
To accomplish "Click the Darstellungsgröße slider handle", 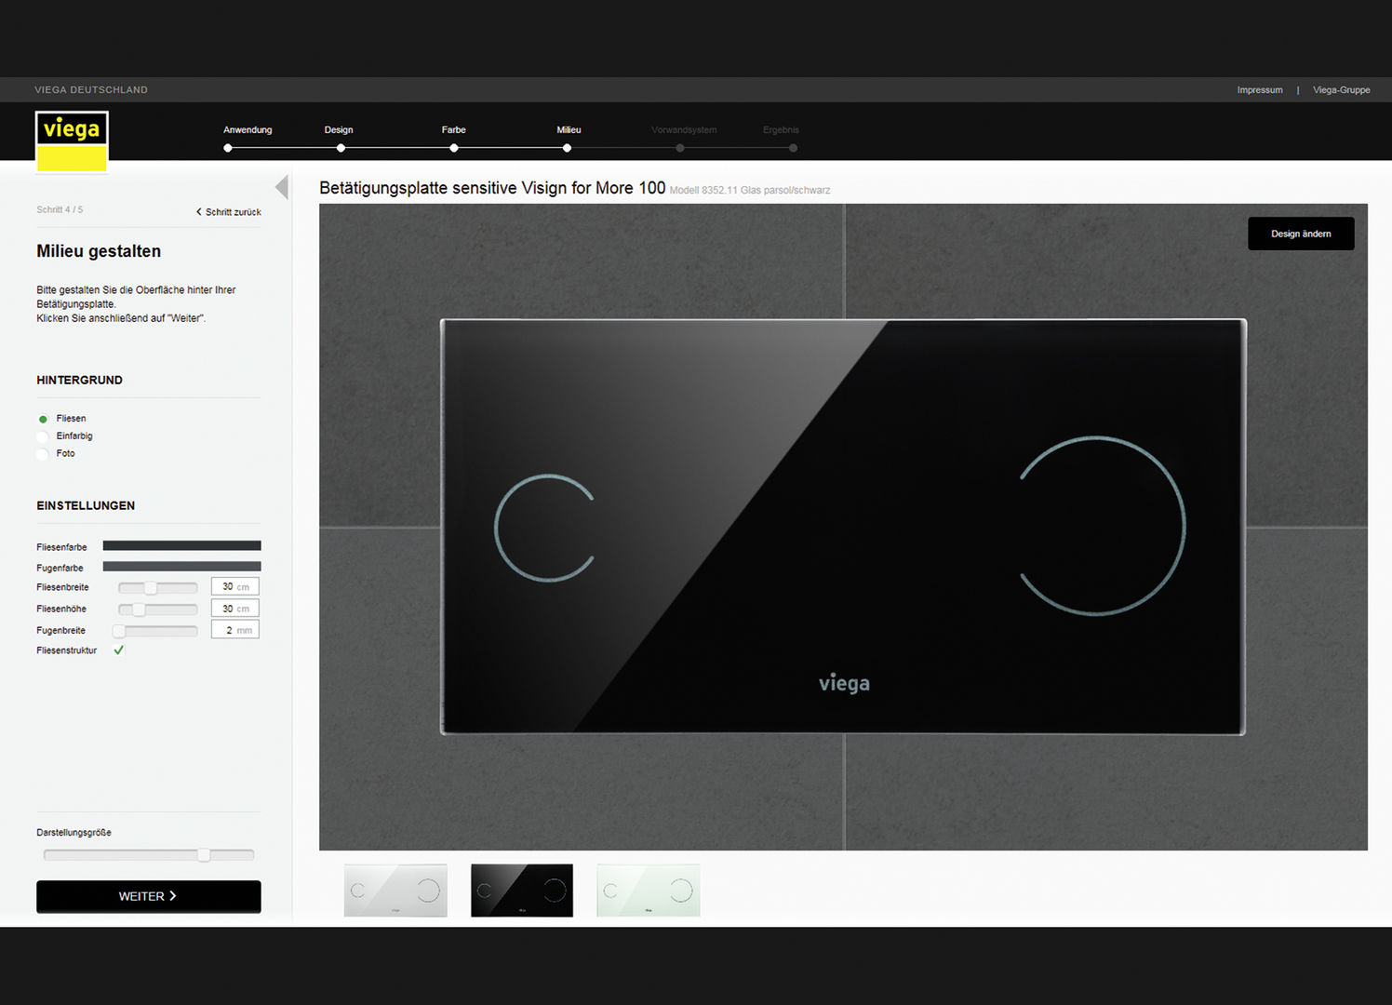I will click(204, 855).
